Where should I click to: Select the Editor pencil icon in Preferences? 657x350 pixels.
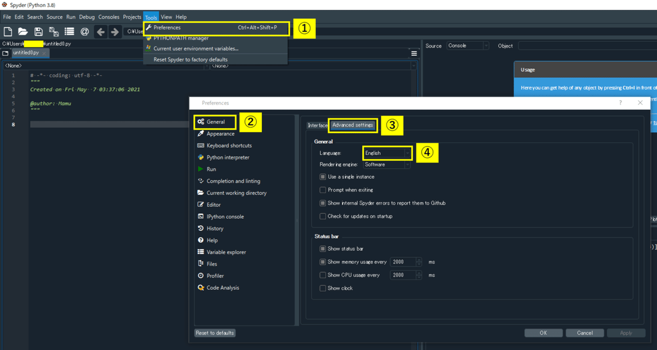(201, 205)
